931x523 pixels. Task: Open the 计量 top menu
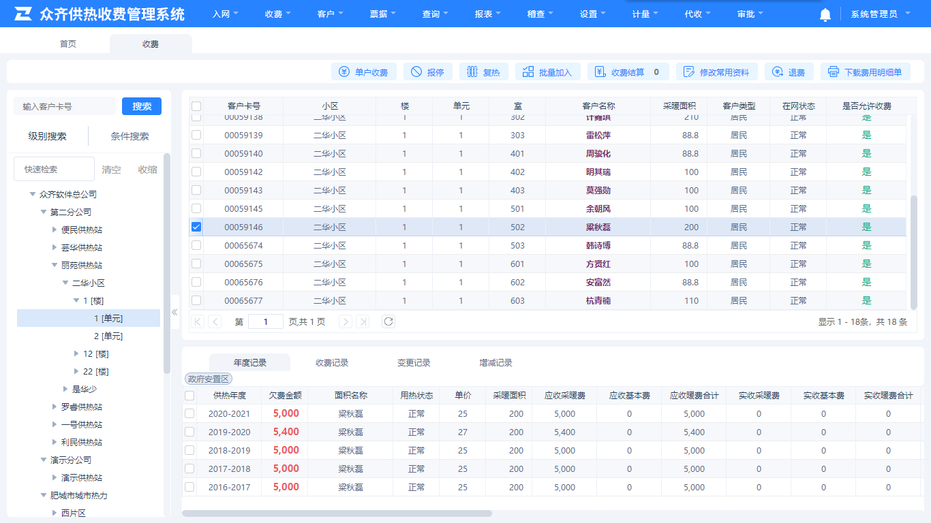(645, 14)
